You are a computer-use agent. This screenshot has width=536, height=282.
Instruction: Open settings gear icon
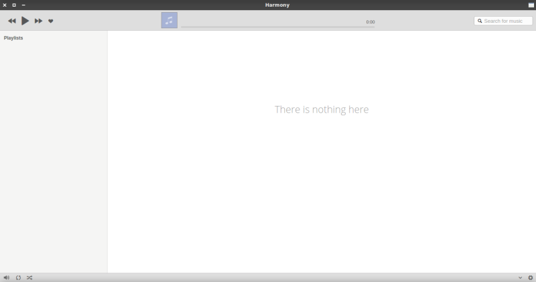point(531,277)
